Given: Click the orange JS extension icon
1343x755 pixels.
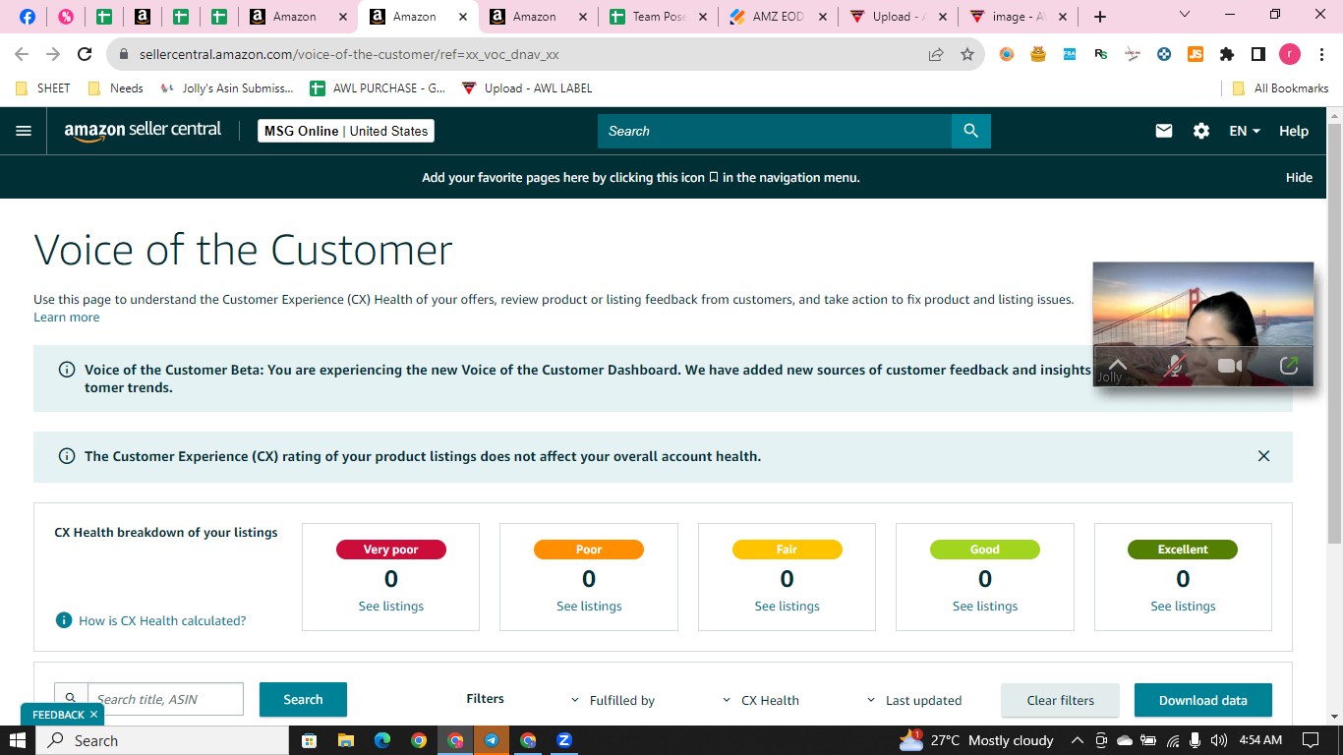Looking at the screenshot, I should coord(1196,55).
